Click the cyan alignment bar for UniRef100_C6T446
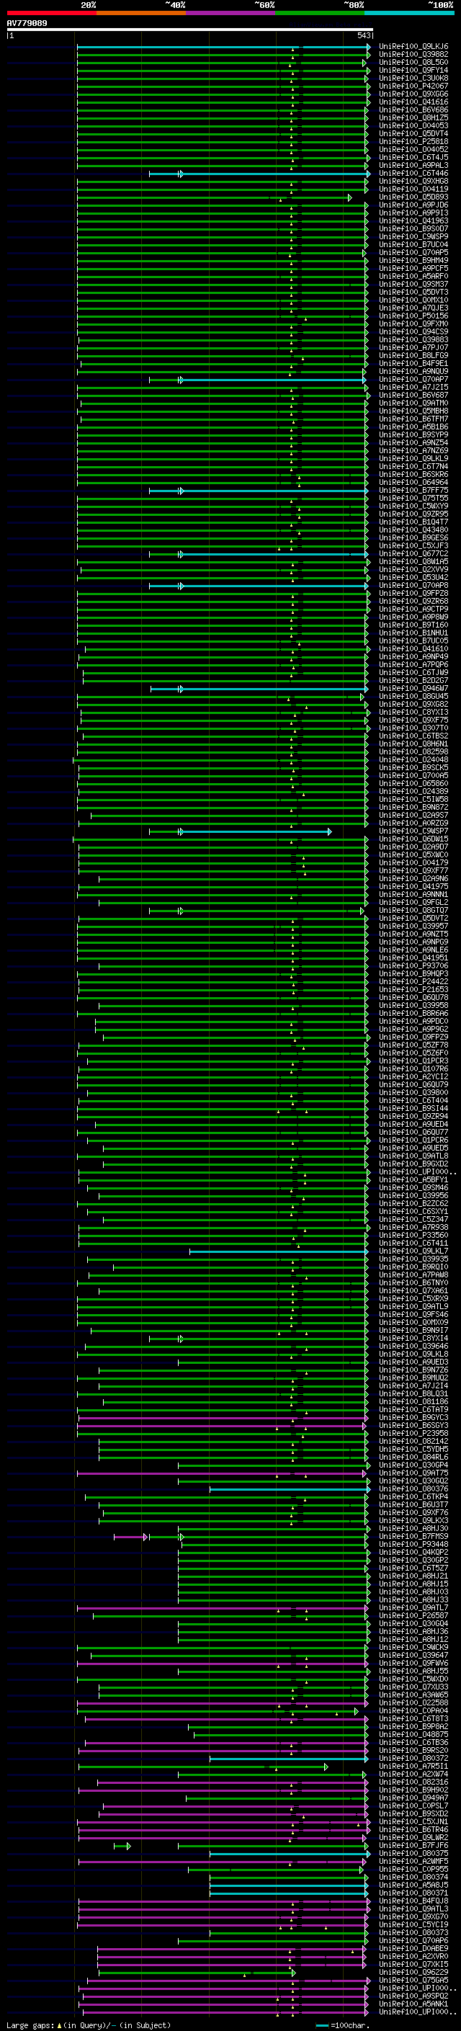461x2031 pixels. (x=259, y=174)
